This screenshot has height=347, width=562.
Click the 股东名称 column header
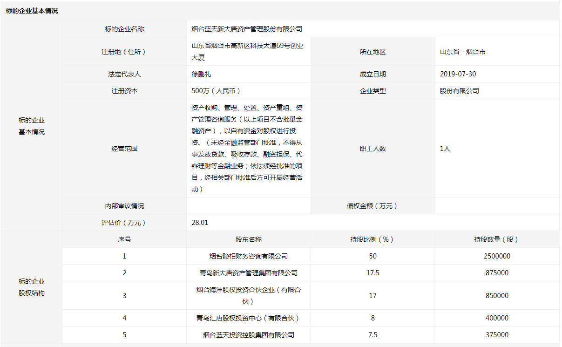(x=248, y=239)
